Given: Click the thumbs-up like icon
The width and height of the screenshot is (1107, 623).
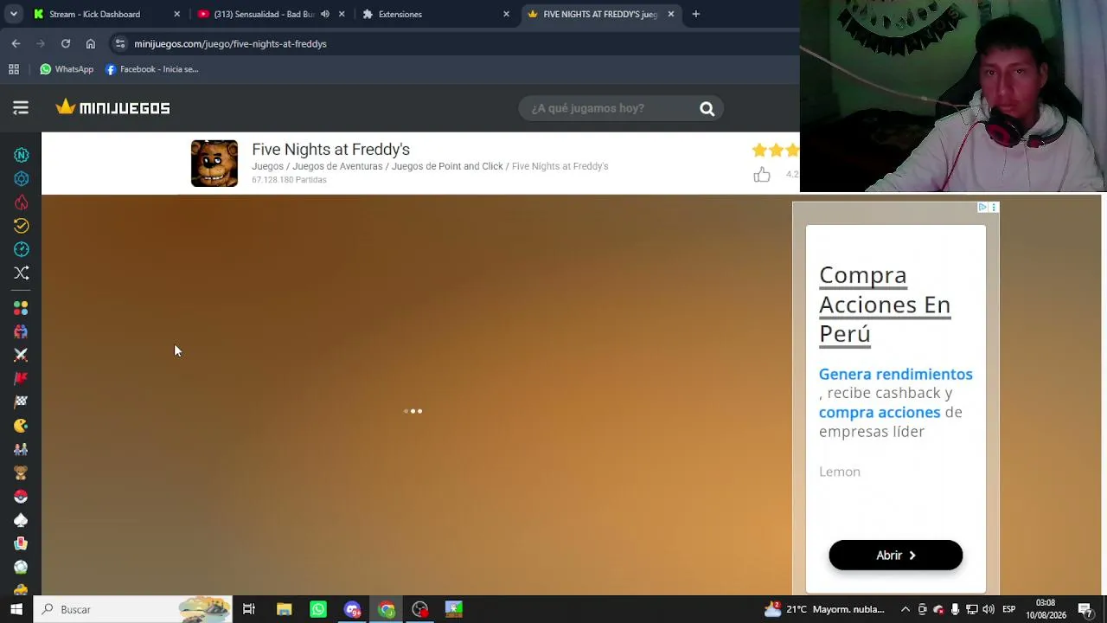Looking at the screenshot, I should click(x=761, y=175).
